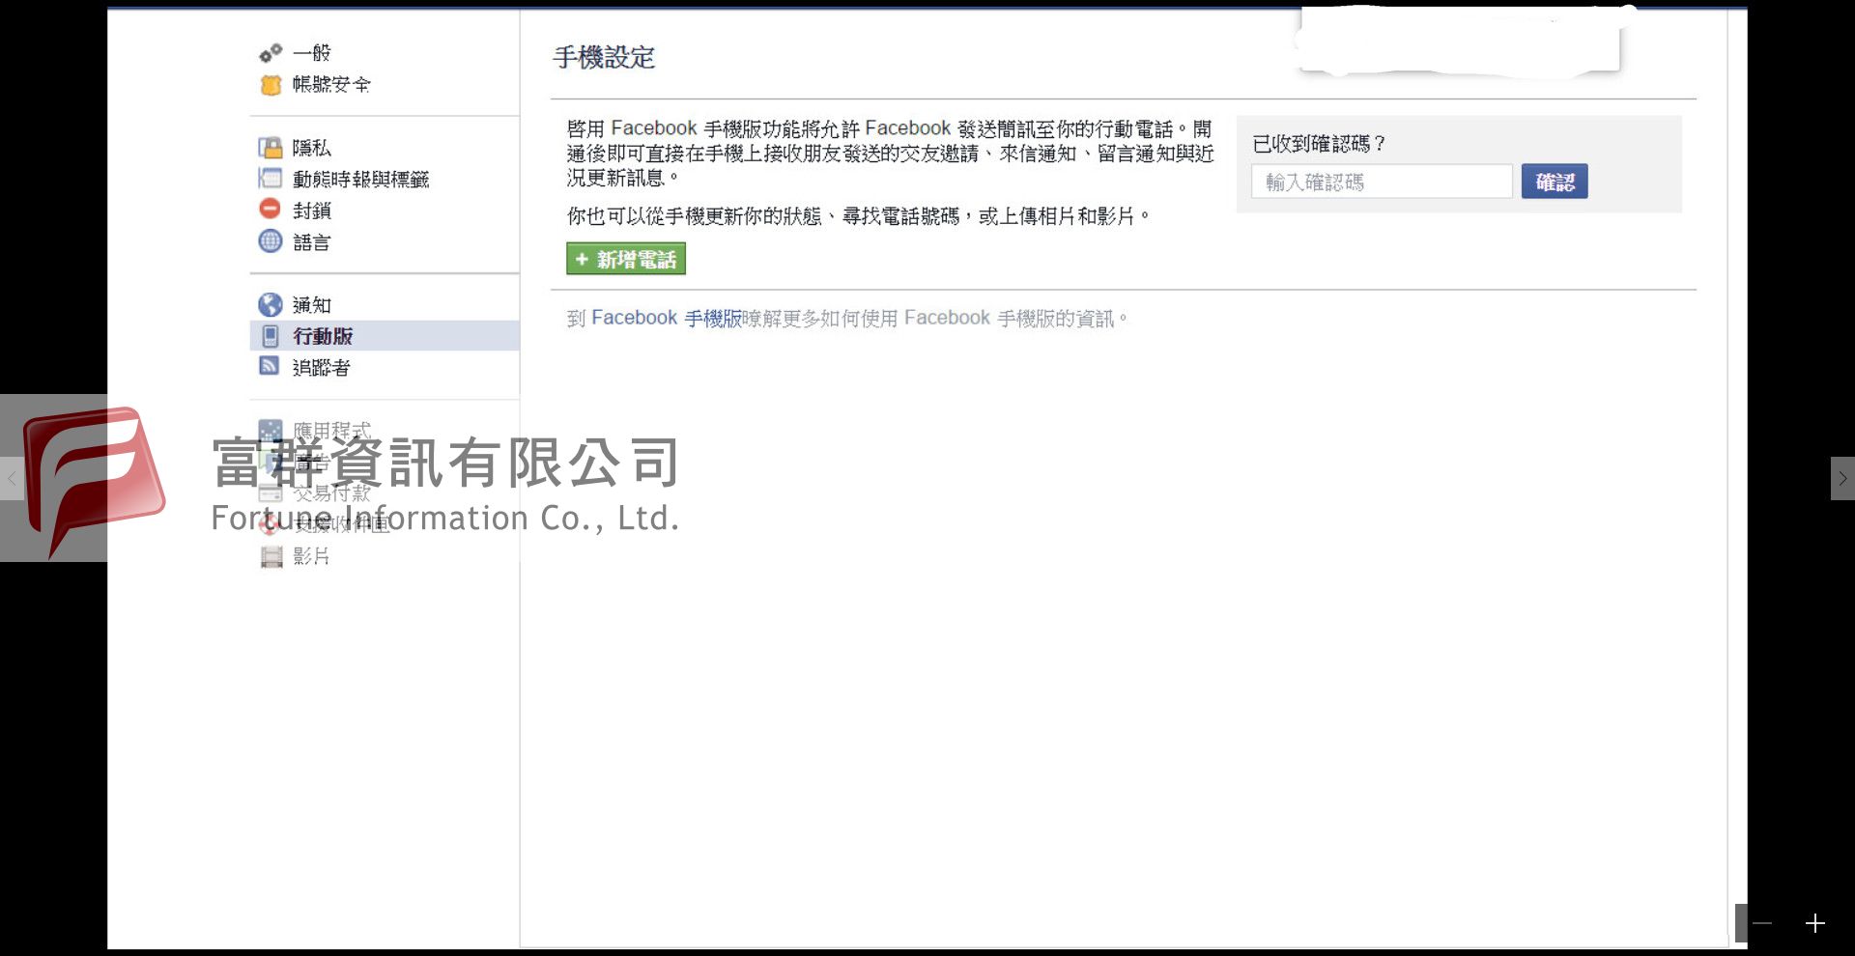Follow the Facebook 手機版 link
1855x956 pixels.
[666, 318]
